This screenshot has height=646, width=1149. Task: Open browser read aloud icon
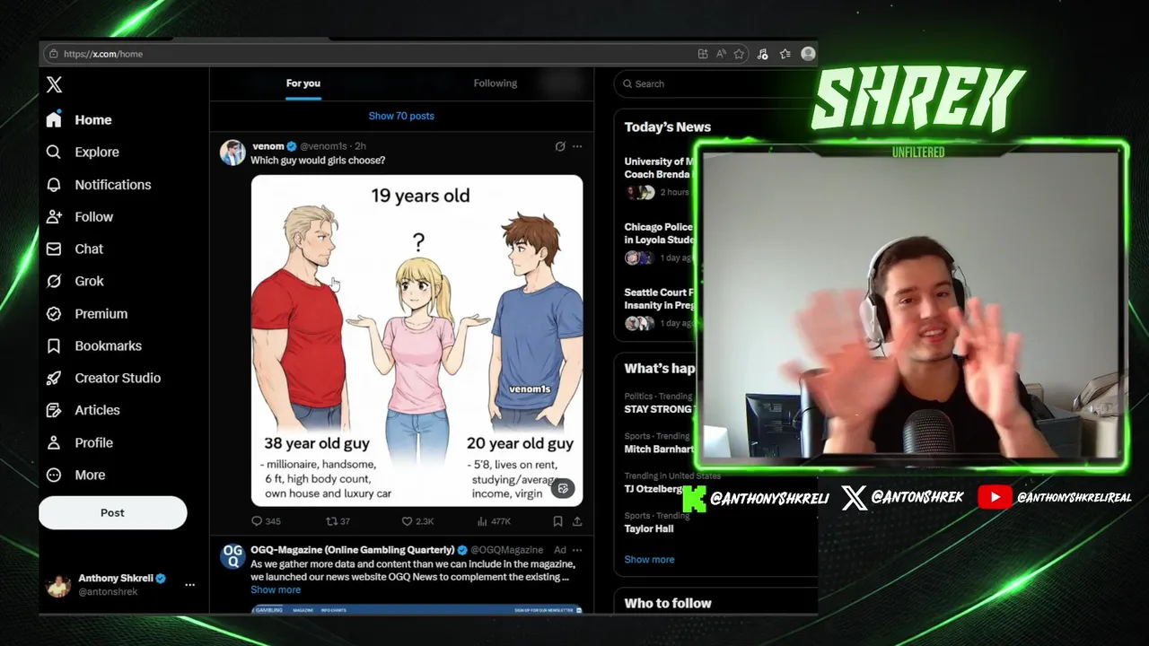tap(721, 54)
